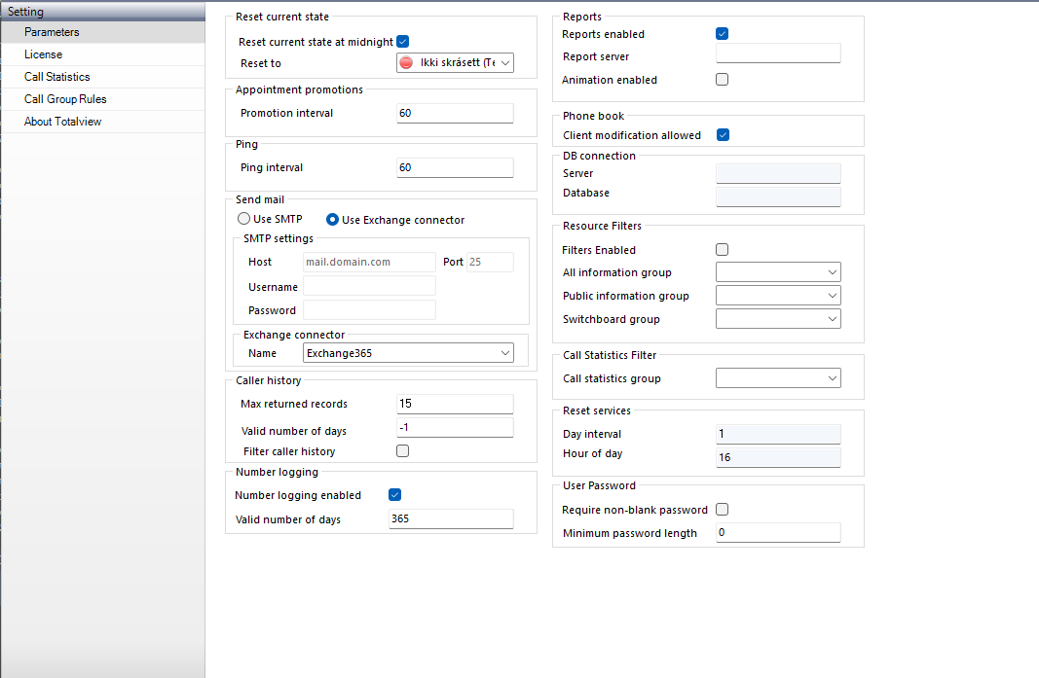Click the SMTP Username field
Screen dimensions: 1039x678
[369, 285]
